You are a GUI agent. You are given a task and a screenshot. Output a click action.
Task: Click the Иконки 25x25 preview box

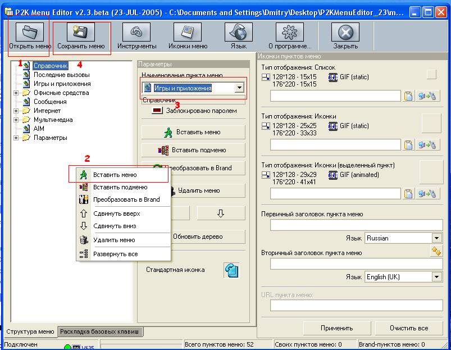[431, 123]
